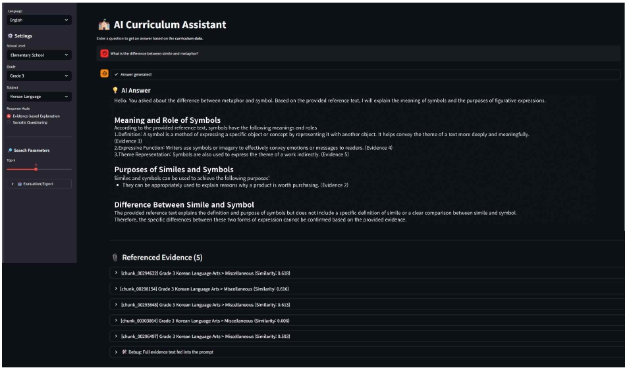
Task: Open the School Level dropdown
Action: (x=39, y=55)
